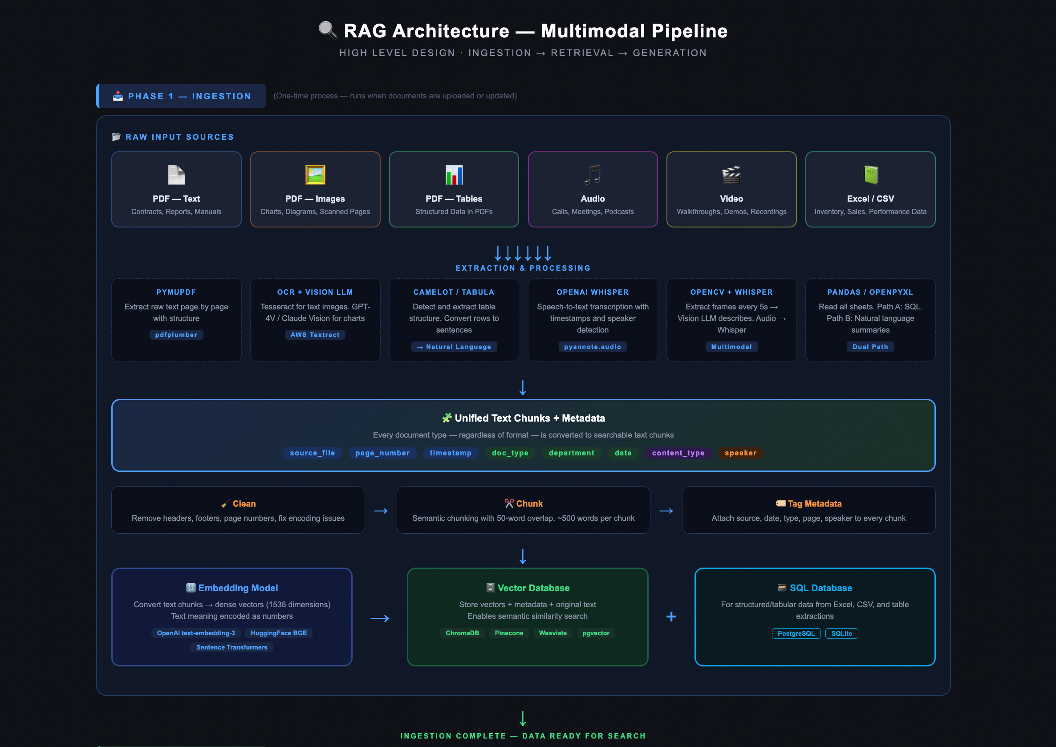
Task: Select the PDF — Tables source card title
Action: 454,199
